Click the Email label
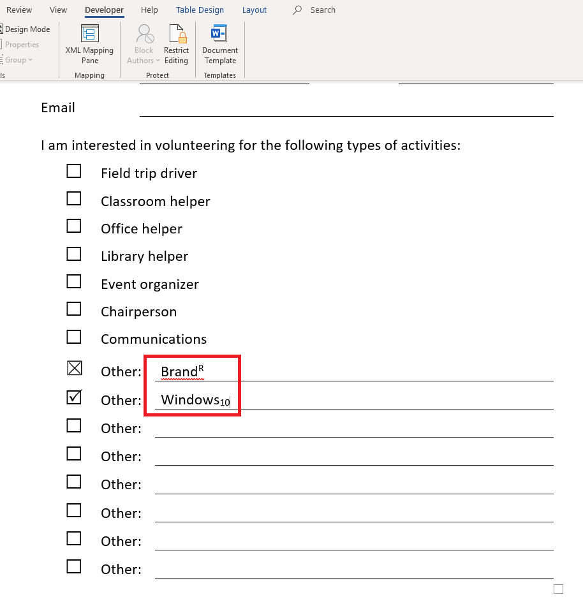Screen dimensions: 583x604 point(58,108)
